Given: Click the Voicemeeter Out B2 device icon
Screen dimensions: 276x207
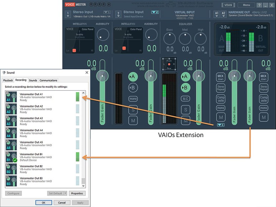Looking at the screenshot, I should tap(11, 169).
